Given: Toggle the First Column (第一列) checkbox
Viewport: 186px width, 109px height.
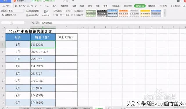Looking at the screenshot, I should point(55,15).
